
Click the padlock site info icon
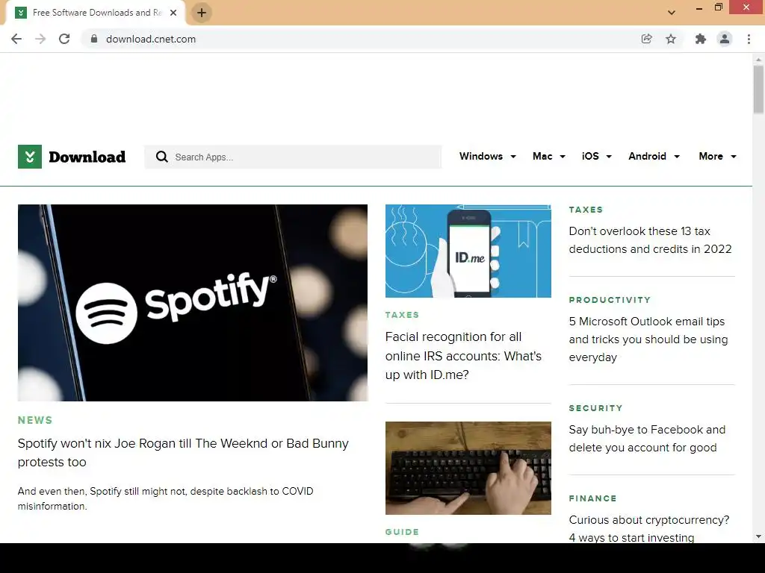click(94, 39)
